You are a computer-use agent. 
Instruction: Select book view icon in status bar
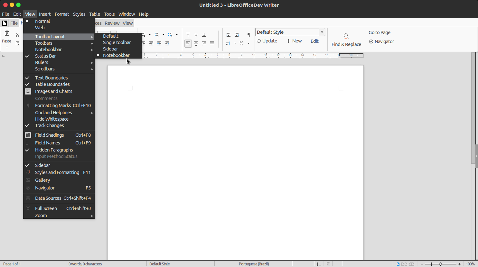coord(412,264)
